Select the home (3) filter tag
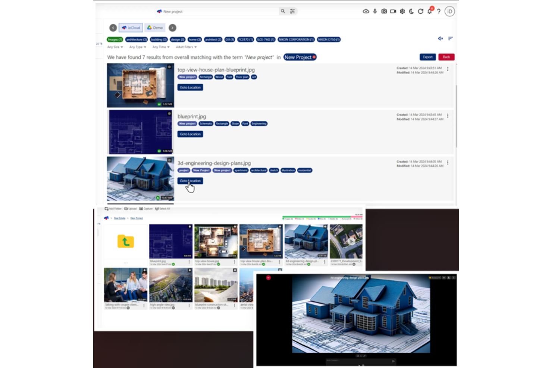 pyautogui.click(x=195, y=40)
